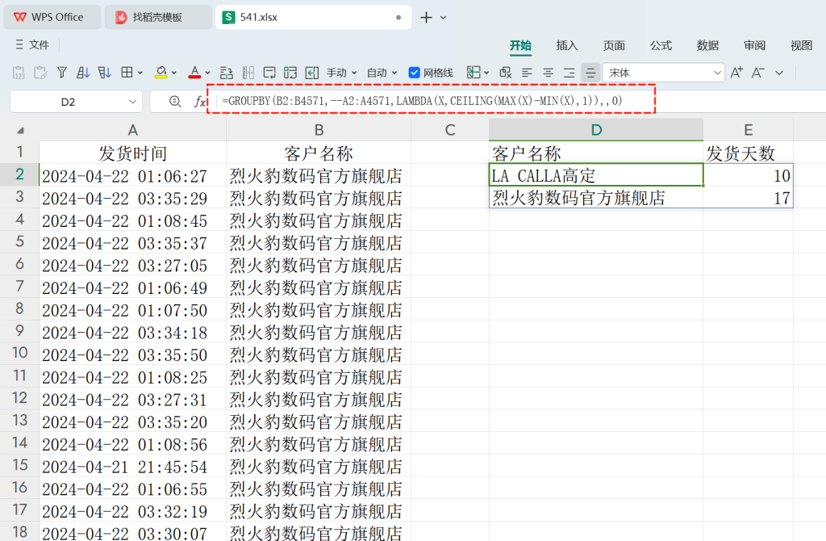This screenshot has height=541, width=826.
Task: Align text left
Action: 527,73
